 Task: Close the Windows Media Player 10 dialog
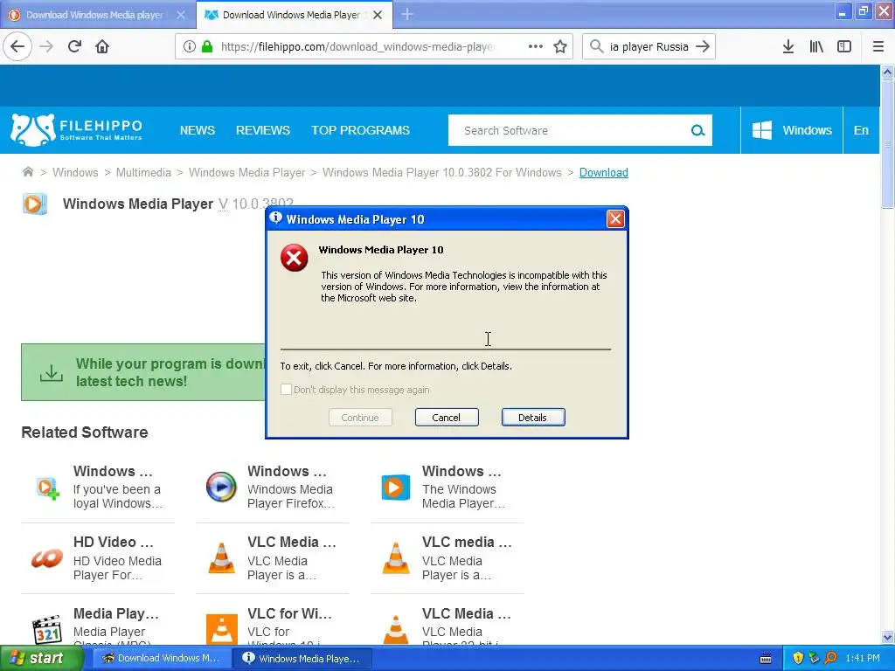615,218
